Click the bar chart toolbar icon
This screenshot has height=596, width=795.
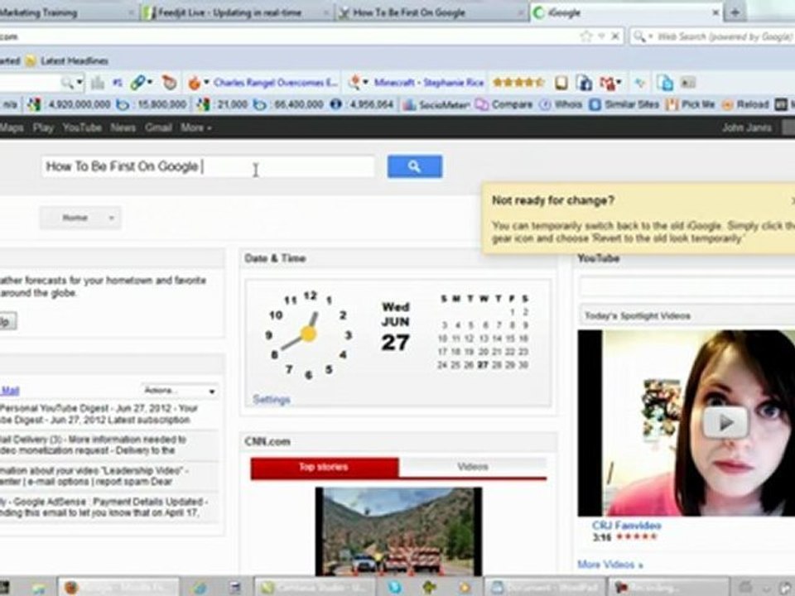pyautogui.click(x=98, y=83)
